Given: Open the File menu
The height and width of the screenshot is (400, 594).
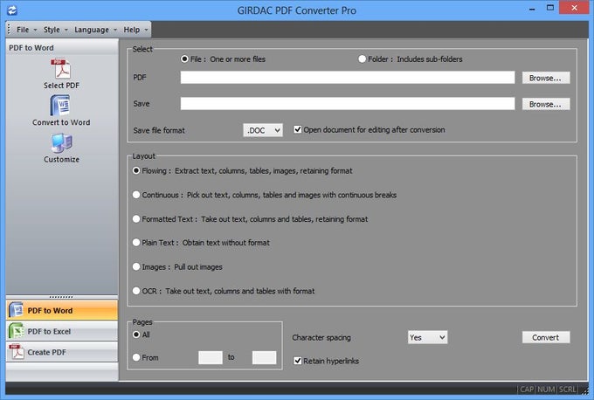Looking at the screenshot, I should [26, 30].
